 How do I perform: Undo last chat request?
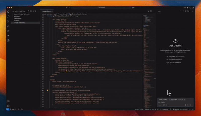coord(181,11)
